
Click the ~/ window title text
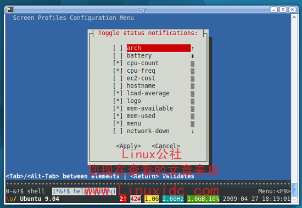142,9
